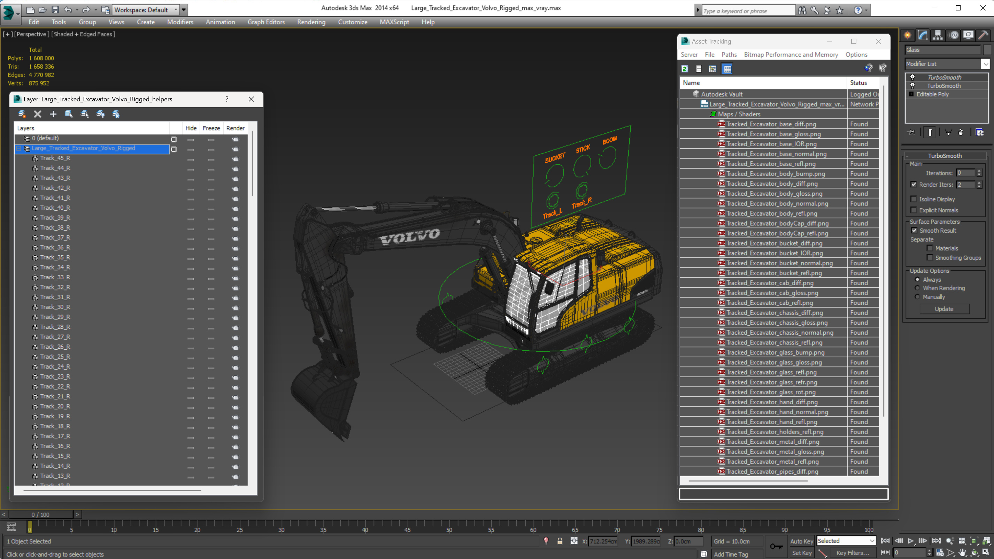994x559 pixels.
Task: Click Add selection to layer plus icon
Action: [x=53, y=114]
